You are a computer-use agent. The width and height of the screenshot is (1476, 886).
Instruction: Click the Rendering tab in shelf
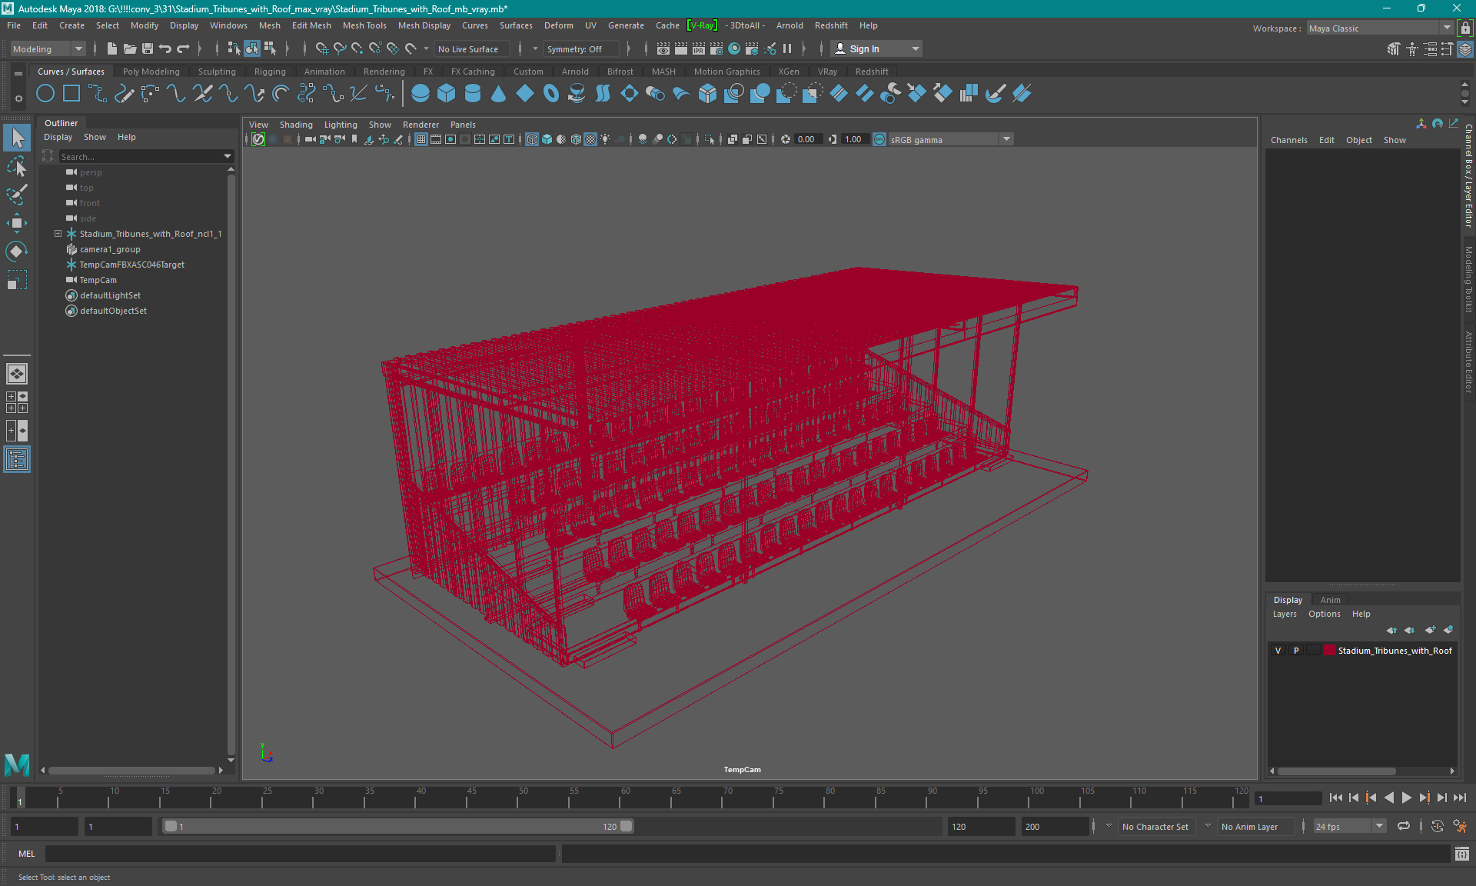[384, 71]
